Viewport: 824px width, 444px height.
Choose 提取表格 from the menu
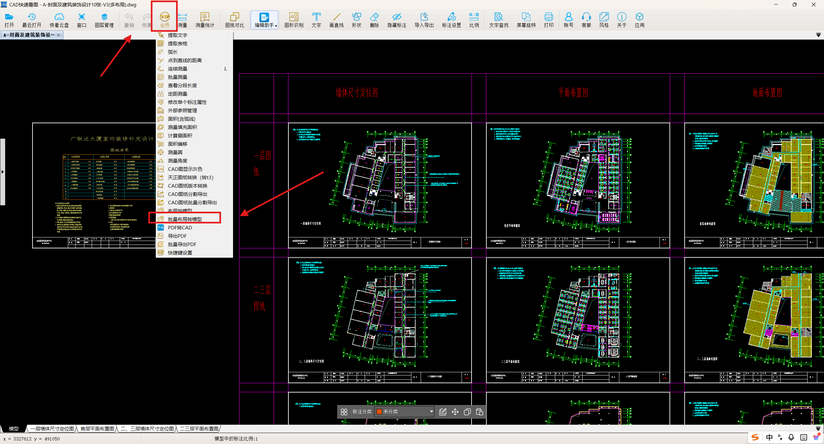coord(194,43)
